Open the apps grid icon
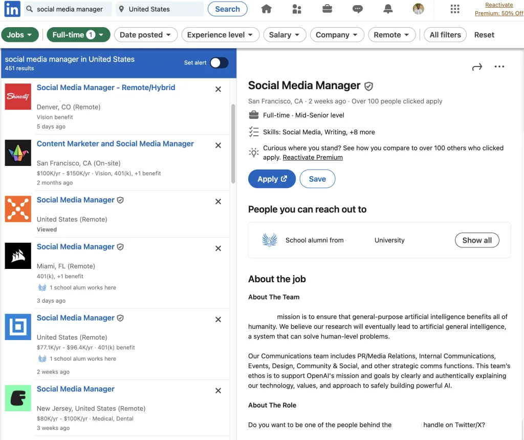Image resolution: width=524 pixels, height=440 pixels. tap(454, 9)
